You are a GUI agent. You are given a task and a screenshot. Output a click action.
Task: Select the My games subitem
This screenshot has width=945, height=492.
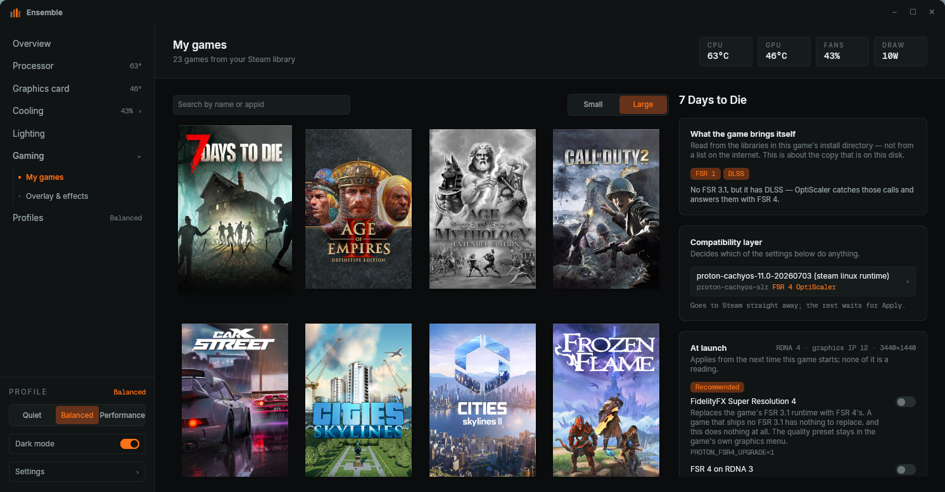[x=44, y=177]
